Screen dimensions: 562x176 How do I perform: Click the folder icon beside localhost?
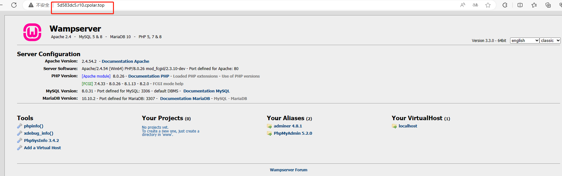point(394,126)
